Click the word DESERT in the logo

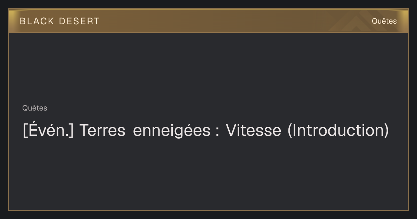[79, 21]
